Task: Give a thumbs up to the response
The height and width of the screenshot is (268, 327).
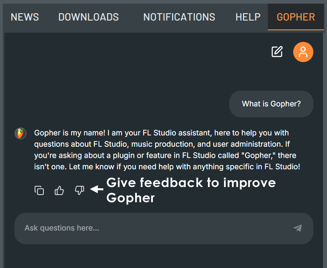Action: point(59,190)
